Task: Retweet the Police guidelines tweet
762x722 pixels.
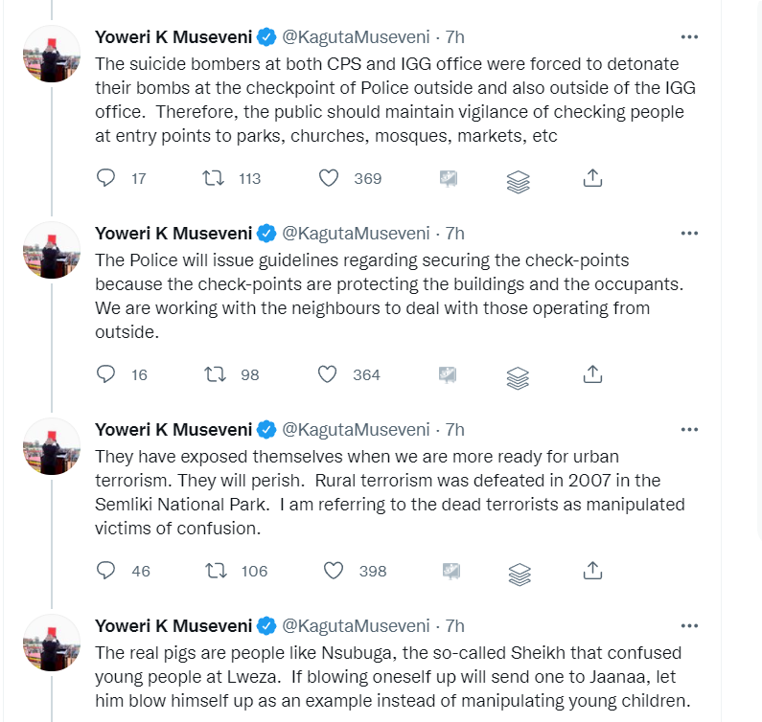Action: (217, 374)
